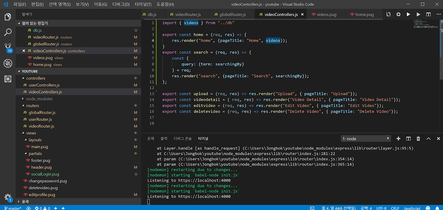Kill the terminal with trash icon
The image size is (443, 210).
pos(418,139)
